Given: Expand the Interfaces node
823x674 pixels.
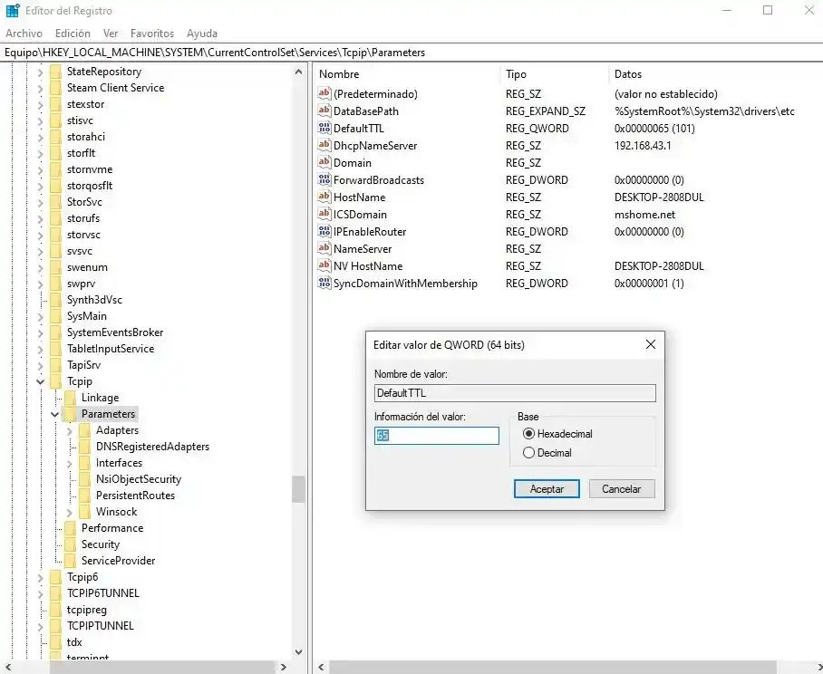Looking at the screenshot, I should coord(70,462).
